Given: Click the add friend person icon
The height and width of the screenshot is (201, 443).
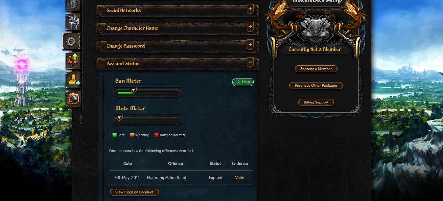Looking at the screenshot, I should click(x=73, y=80).
